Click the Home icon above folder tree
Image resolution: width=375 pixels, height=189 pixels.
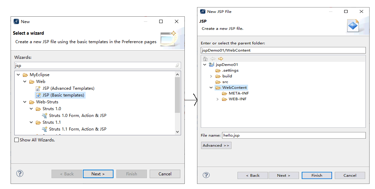pyautogui.click(x=205, y=58)
